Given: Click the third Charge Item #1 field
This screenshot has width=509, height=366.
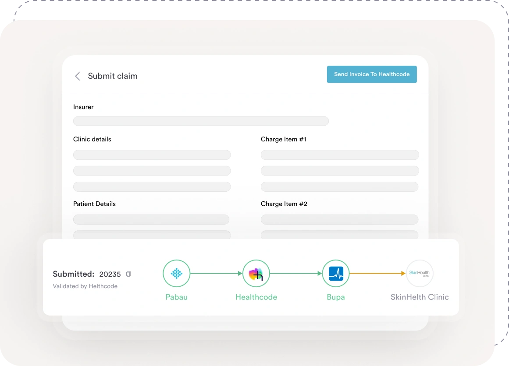Looking at the screenshot, I should (340, 187).
